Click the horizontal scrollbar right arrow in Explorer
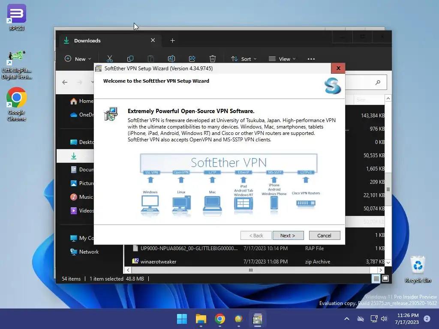439x329 pixels. [381, 270]
